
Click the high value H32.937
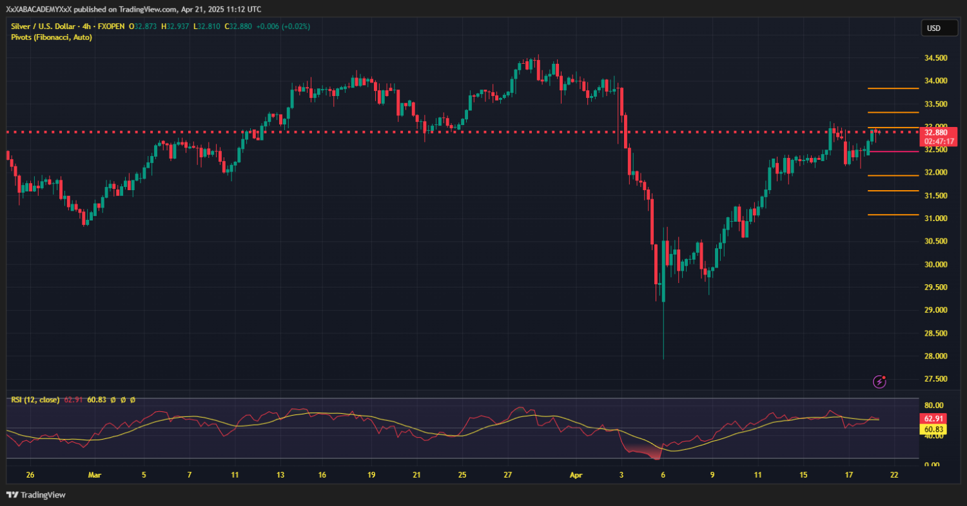coord(176,26)
